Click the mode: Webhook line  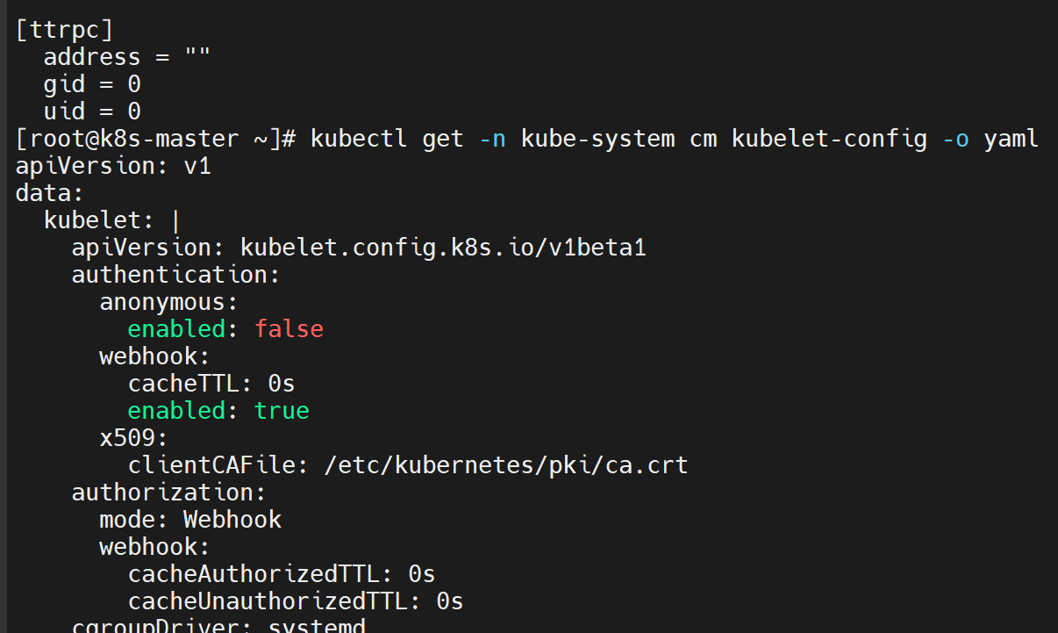(190, 520)
